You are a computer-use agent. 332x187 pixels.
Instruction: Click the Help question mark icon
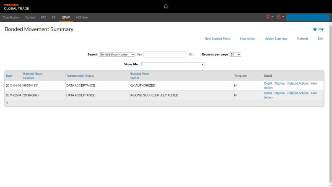pyautogui.click(x=315, y=29)
